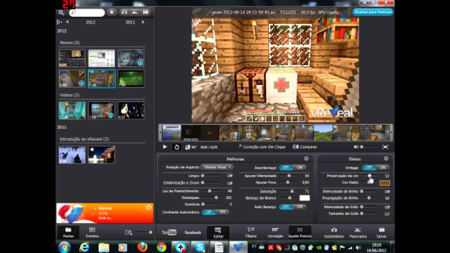Open the Correção tab
The image size is (450, 253).
pyautogui.click(x=275, y=232)
